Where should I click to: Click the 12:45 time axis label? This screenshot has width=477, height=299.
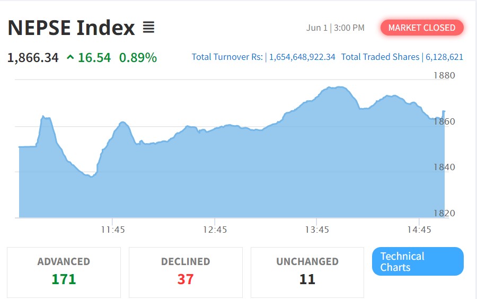coord(215,230)
